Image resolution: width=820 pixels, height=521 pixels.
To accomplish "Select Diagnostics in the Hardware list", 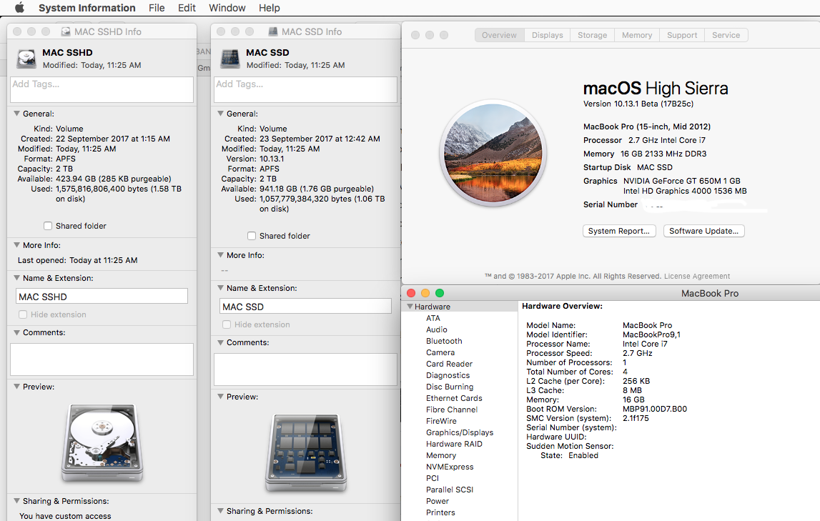I will click(448, 376).
